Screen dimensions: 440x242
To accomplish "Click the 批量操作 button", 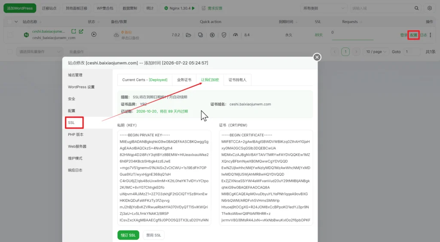I will [76, 52].
